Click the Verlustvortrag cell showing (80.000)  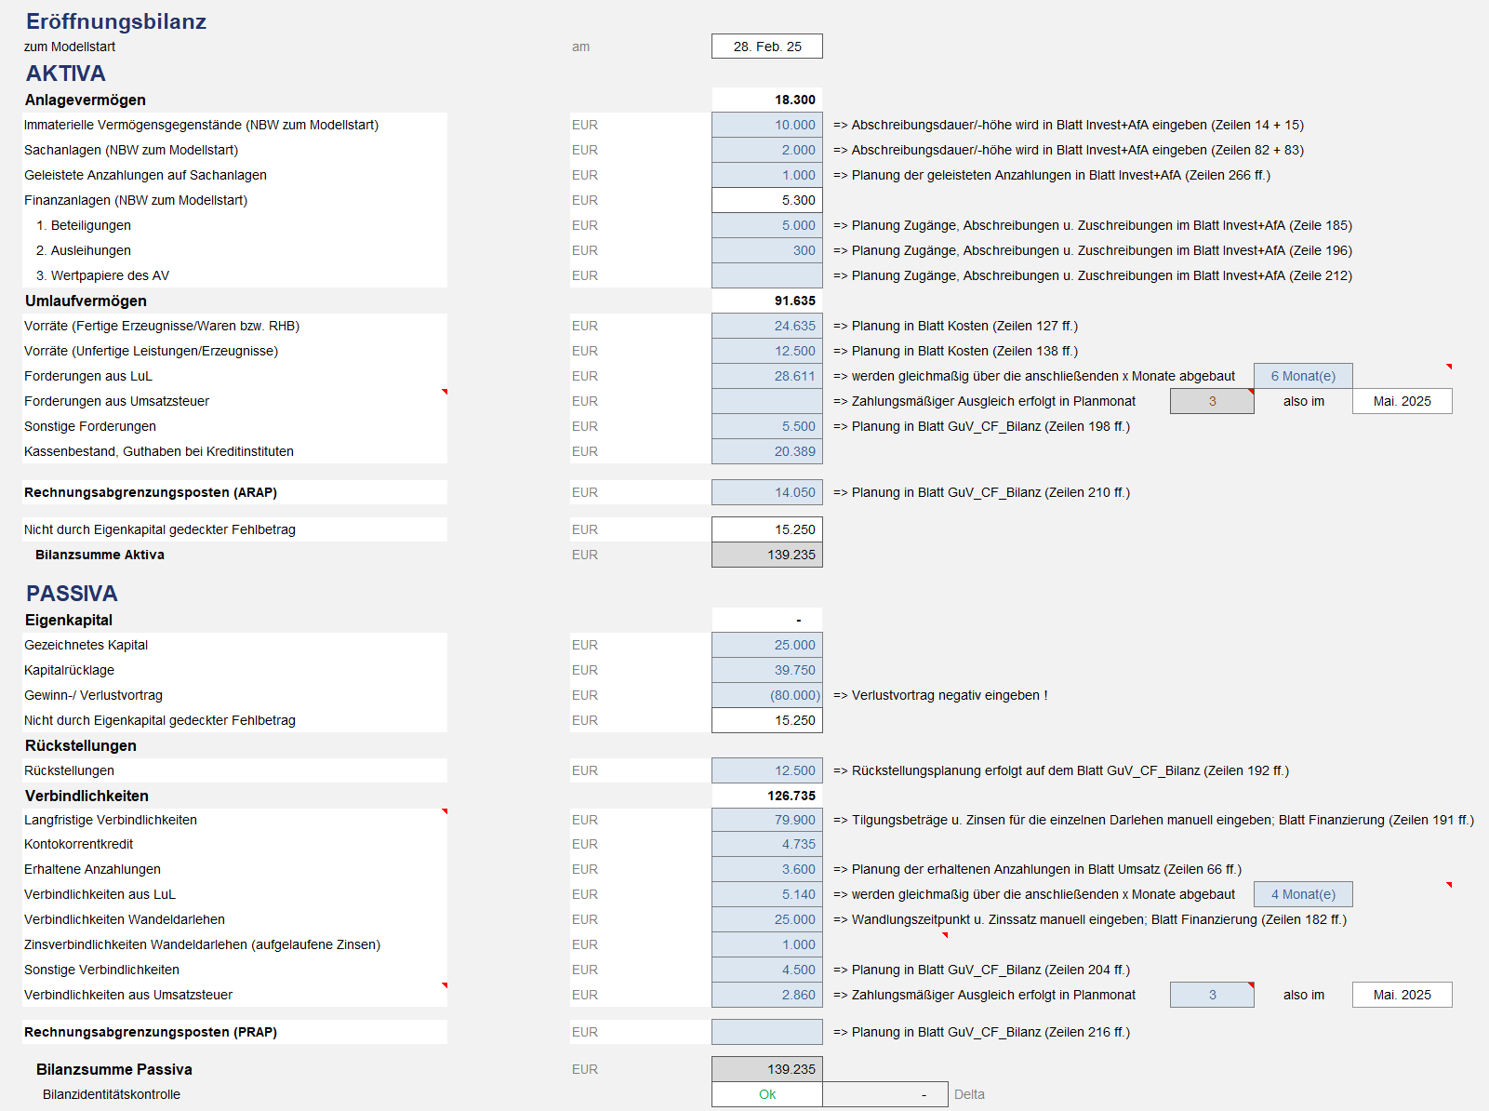pyautogui.click(x=767, y=695)
